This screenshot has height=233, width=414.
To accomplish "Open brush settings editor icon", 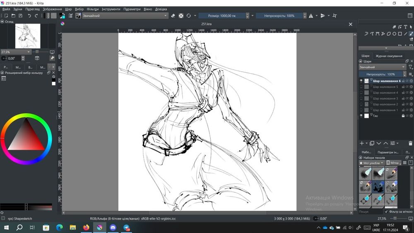I will coord(70,16).
